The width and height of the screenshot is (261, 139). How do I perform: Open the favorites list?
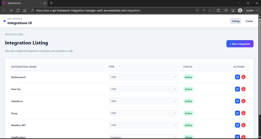pos(226,10)
